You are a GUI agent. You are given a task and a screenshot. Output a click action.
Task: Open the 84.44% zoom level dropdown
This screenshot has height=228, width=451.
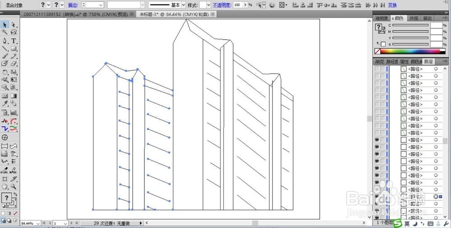click(x=38, y=223)
